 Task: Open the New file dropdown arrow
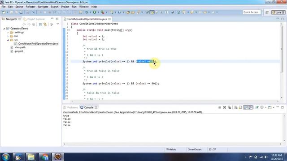point(8,12)
